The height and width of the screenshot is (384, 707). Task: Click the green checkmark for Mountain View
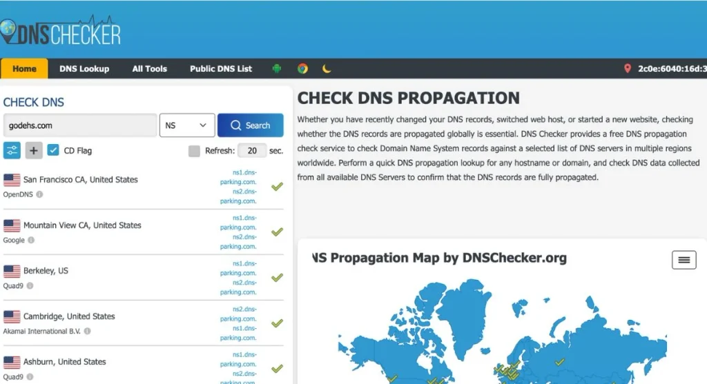277,232
